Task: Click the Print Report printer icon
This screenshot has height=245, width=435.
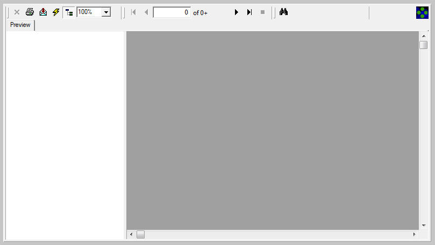Action: click(x=30, y=12)
